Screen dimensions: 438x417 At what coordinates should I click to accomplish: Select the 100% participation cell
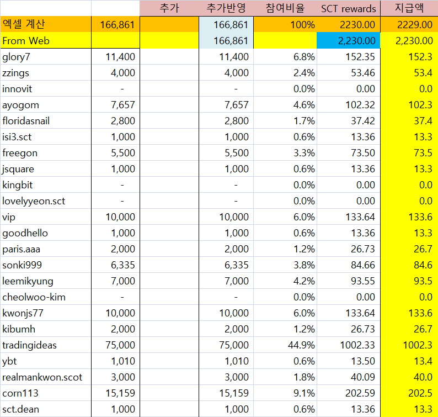point(285,24)
